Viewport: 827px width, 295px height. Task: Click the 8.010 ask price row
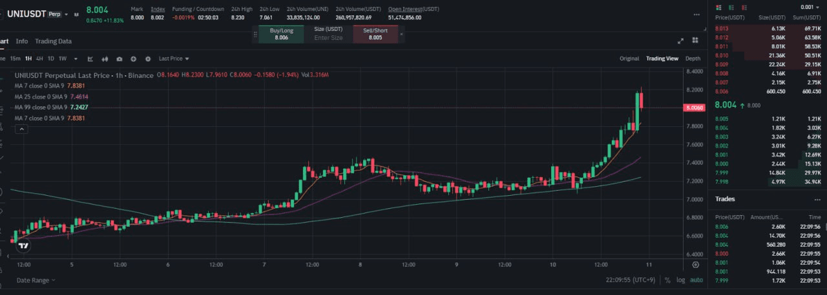tap(768, 56)
